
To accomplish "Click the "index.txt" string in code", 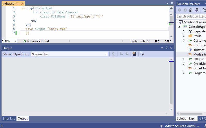I will (57, 29).
